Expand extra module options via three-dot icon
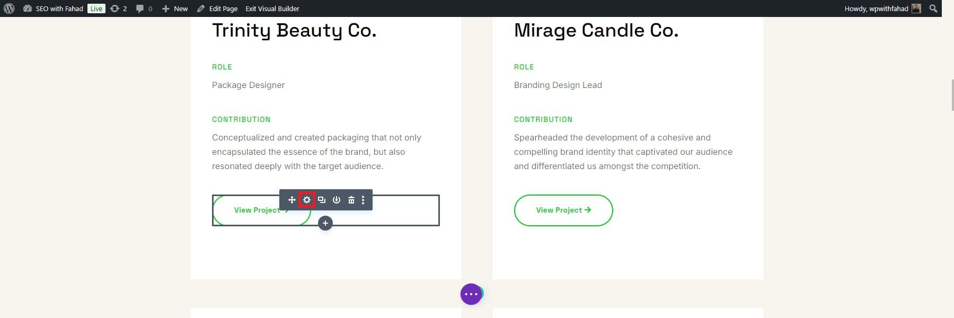The image size is (954, 318). (363, 200)
